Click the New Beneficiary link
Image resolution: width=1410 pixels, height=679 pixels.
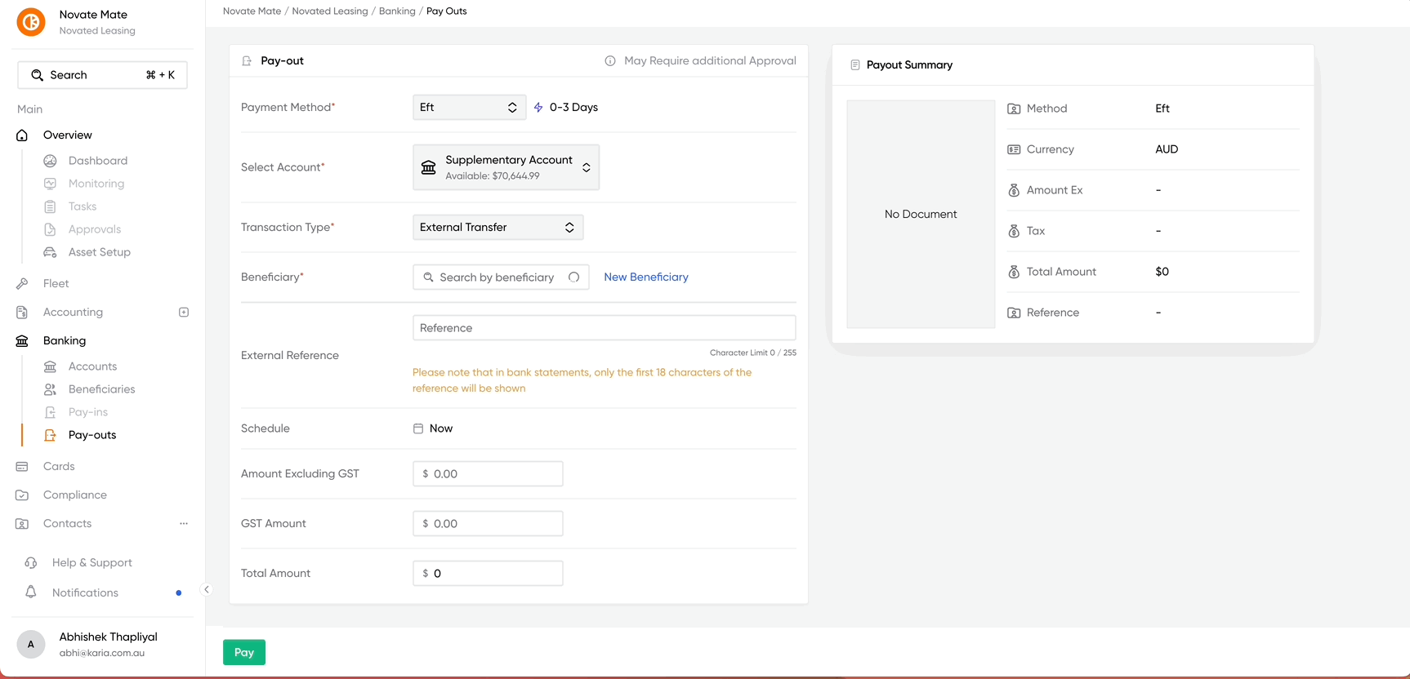[645, 277]
